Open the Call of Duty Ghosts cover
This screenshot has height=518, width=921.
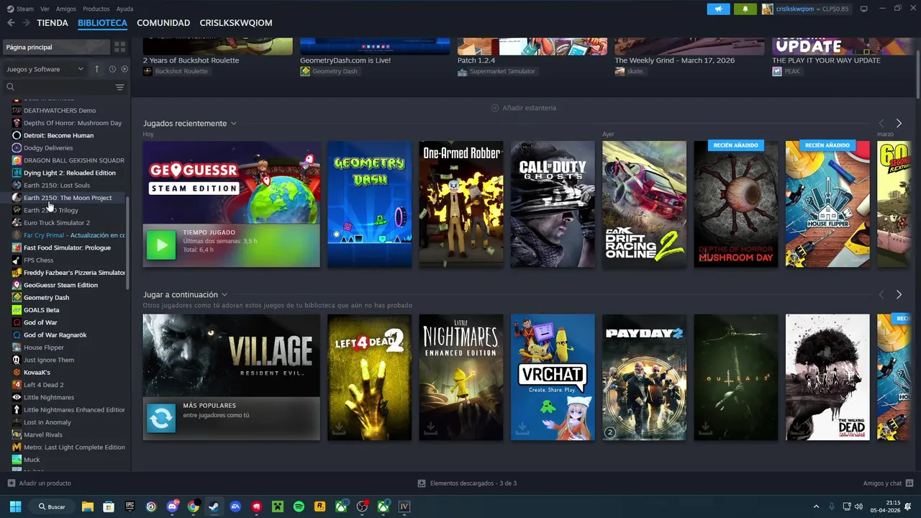pyautogui.click(x=553, y=204)
